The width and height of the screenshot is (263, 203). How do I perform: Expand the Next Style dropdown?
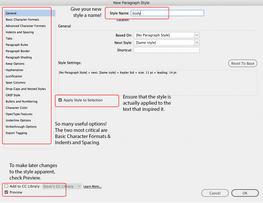tap(166, 43)
